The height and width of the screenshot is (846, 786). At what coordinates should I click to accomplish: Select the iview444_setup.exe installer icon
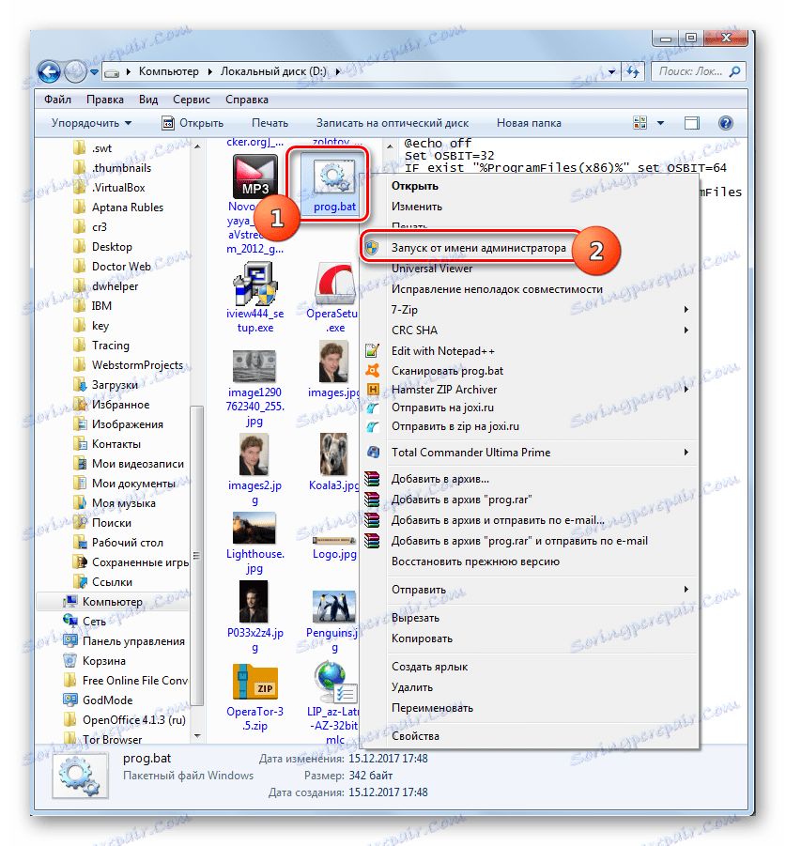[255, 284]
